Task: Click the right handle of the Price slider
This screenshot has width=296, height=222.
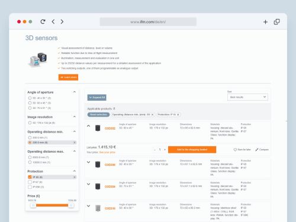Action: (x=71, y=205)
